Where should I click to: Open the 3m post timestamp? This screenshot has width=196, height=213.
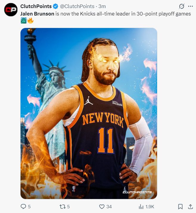pos(102,6)
